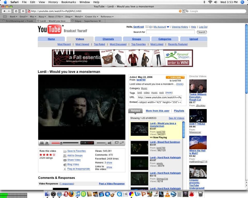
Task: Switch to the FirstShowing.net tab
Action: pyautogui.click(x=19, y=21)
